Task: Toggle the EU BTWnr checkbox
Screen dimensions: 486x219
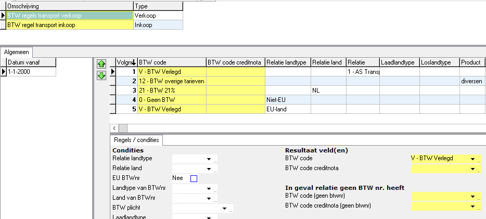Action: pos(194,178)
